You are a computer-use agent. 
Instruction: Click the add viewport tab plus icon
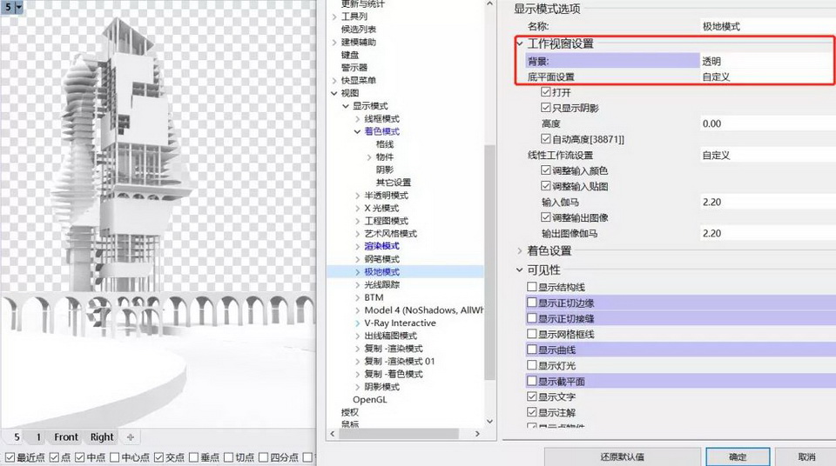(x=131, y=436)
